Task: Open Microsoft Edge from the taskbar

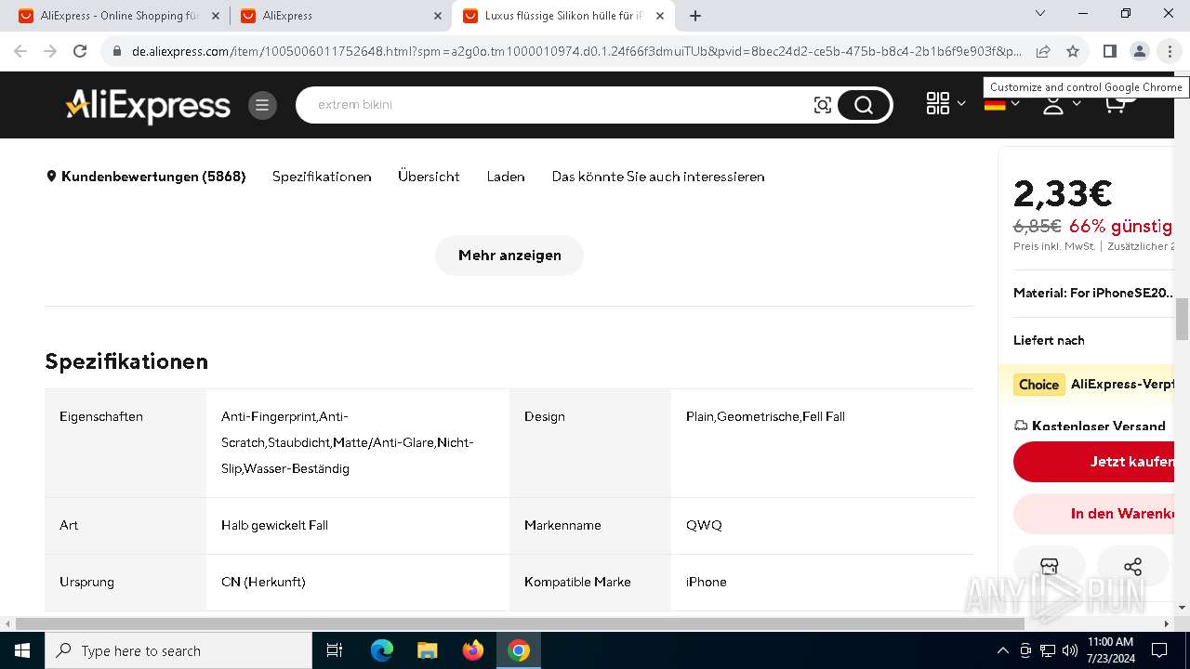Action: 382,650
